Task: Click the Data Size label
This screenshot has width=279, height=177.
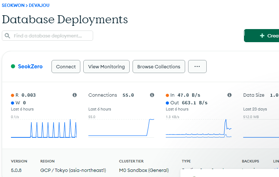Action: [x=254, y=95]
